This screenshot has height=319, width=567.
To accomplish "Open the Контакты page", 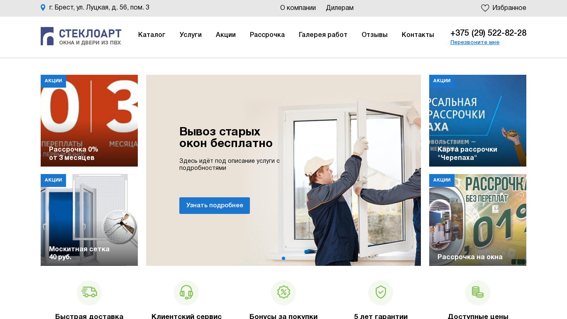I will pos(418,35).
